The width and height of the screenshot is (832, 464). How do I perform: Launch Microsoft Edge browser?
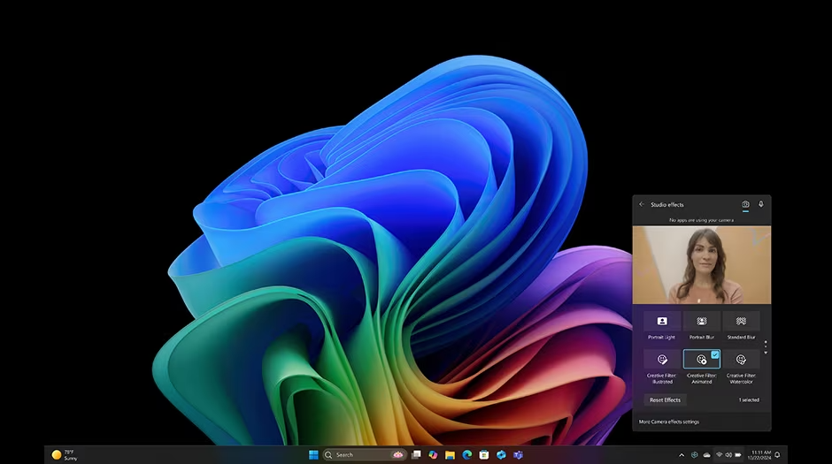pyautogui.click(x=466, y=455)
